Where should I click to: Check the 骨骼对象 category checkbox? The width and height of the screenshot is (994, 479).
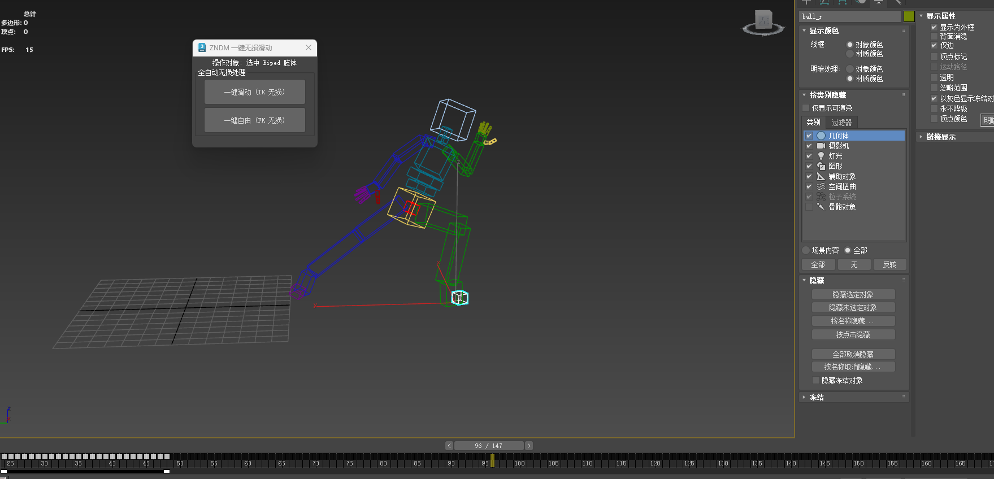[809, 207]
